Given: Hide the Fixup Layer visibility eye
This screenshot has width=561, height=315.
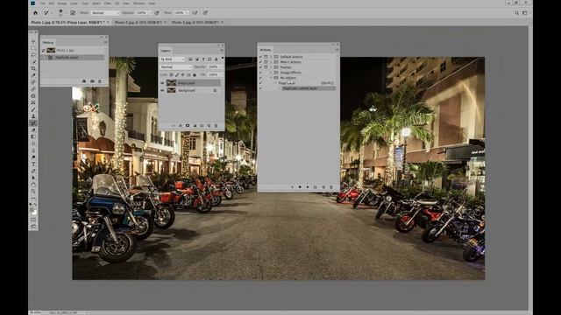Looking at the screenshot, I should pos(162,83).
